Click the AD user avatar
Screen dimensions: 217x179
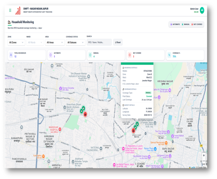[x=202, y=10]
